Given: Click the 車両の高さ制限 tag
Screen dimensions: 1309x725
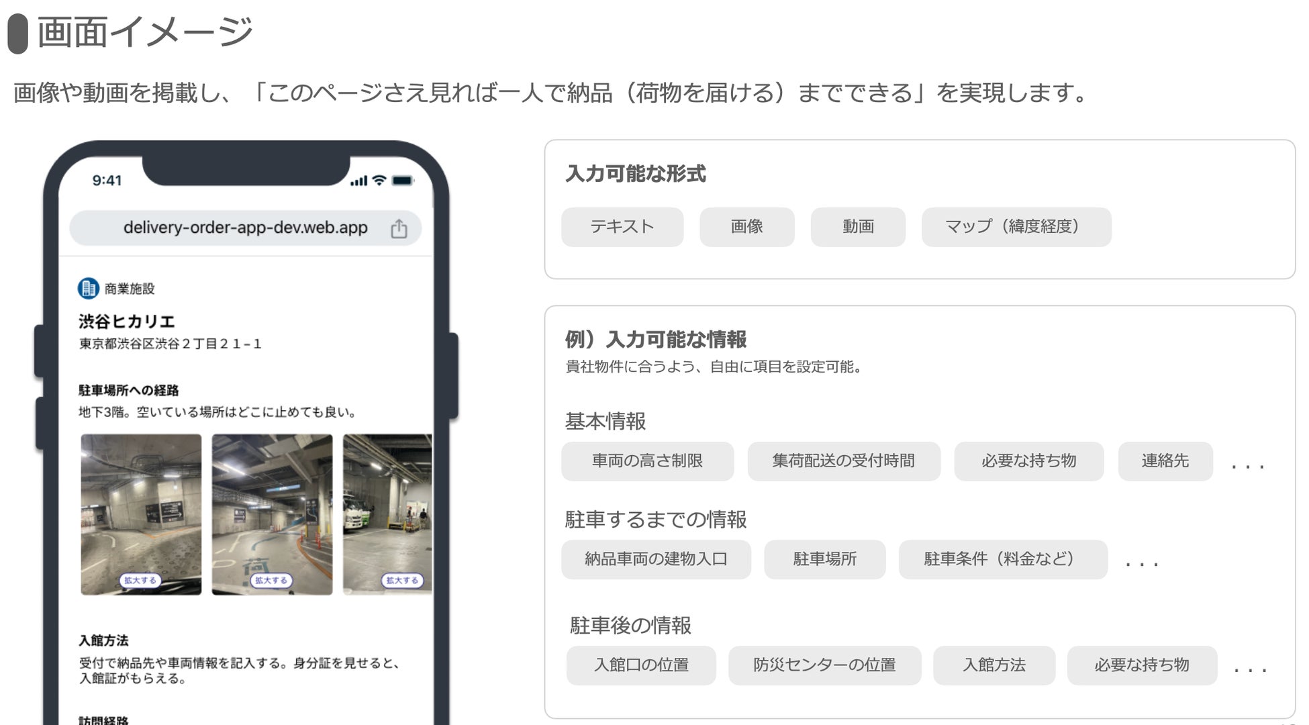Looking at the screenshot, I should click(x=647, y=461).
